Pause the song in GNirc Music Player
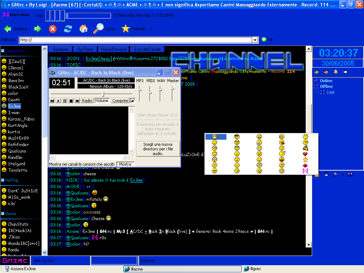Screen dimensions: 364x273 point(64,101)
